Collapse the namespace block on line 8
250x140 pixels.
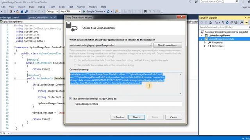(14, 47)
